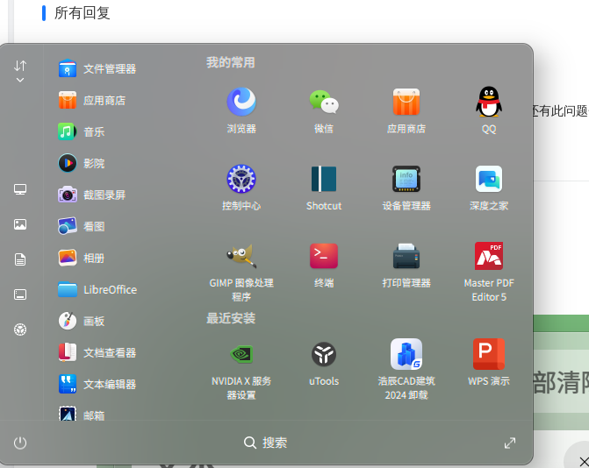Open the pictures folder shortcut in the sidebar
This screenshot has width=589, height=468.
tap(20, 224)
